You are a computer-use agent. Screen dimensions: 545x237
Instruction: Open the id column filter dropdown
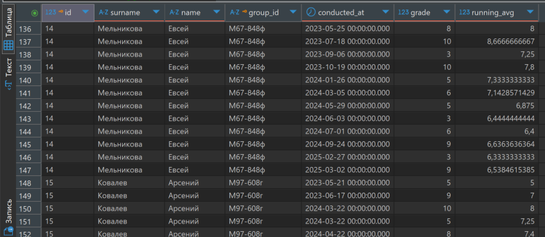(x=85, y=12)
